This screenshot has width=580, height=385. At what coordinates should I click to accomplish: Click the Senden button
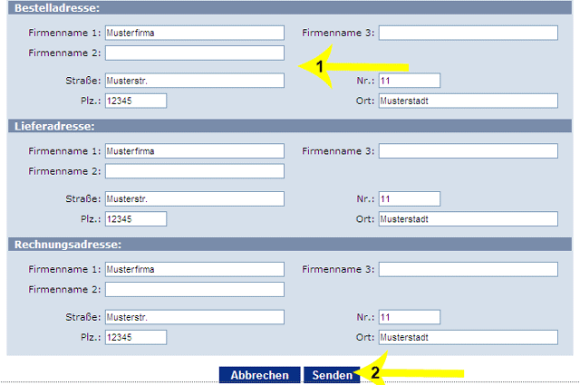[x=332, y=375]
